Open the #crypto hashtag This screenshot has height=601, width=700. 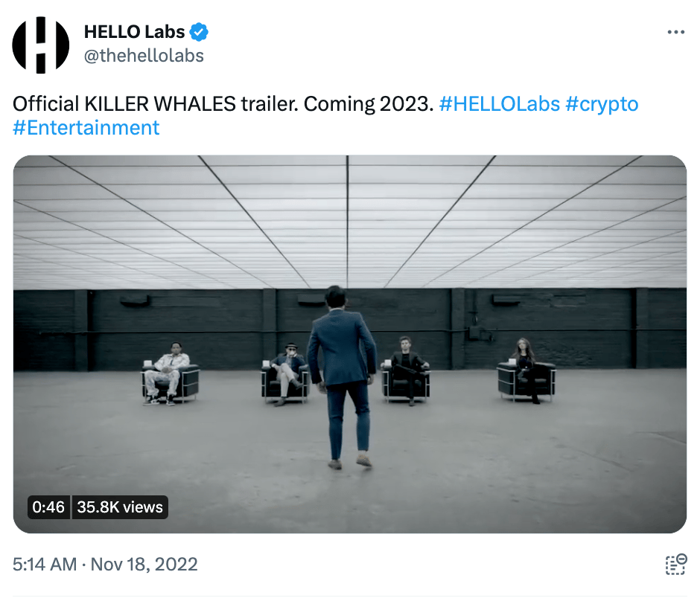[x=602, y=104]
